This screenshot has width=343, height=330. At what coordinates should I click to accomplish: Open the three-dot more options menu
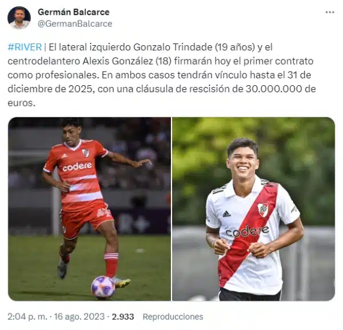(330, 12)
